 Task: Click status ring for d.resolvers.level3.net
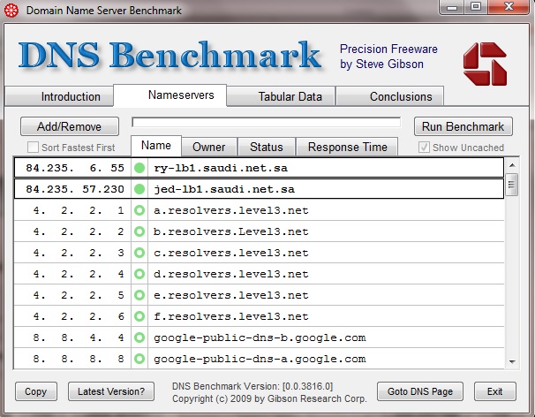[139, 274]
